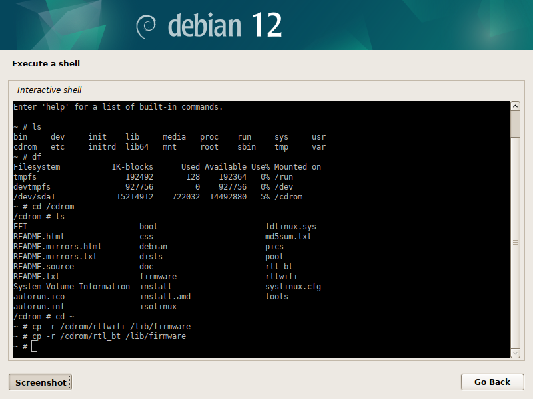Click the 'pics' directory entry

click(x=274, y=246)
